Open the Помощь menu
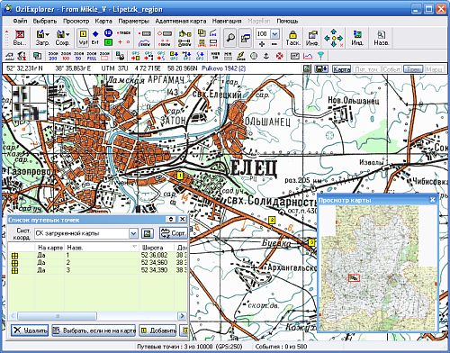The image size is (450, 353). [287, 21]
